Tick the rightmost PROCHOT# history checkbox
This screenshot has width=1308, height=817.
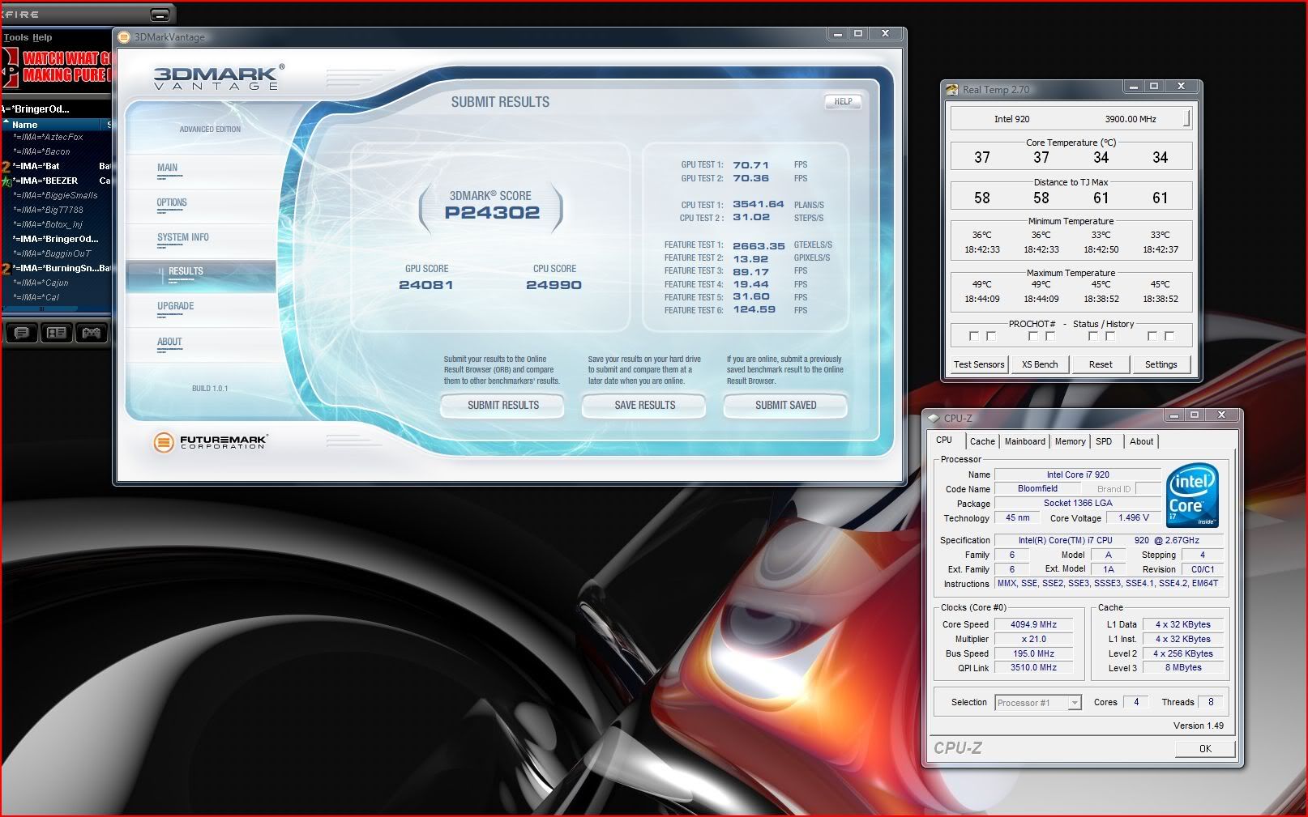[x=1169, y=336]
